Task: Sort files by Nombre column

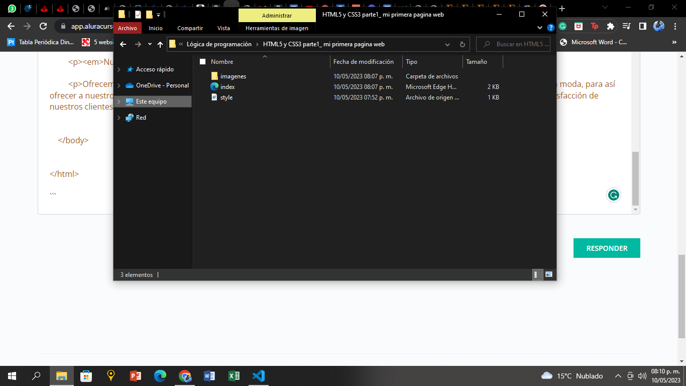Action: pos(269,62)
